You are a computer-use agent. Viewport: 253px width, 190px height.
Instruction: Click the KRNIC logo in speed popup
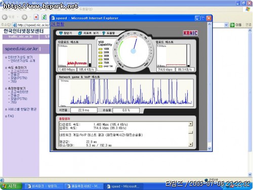tap(190, 33)
